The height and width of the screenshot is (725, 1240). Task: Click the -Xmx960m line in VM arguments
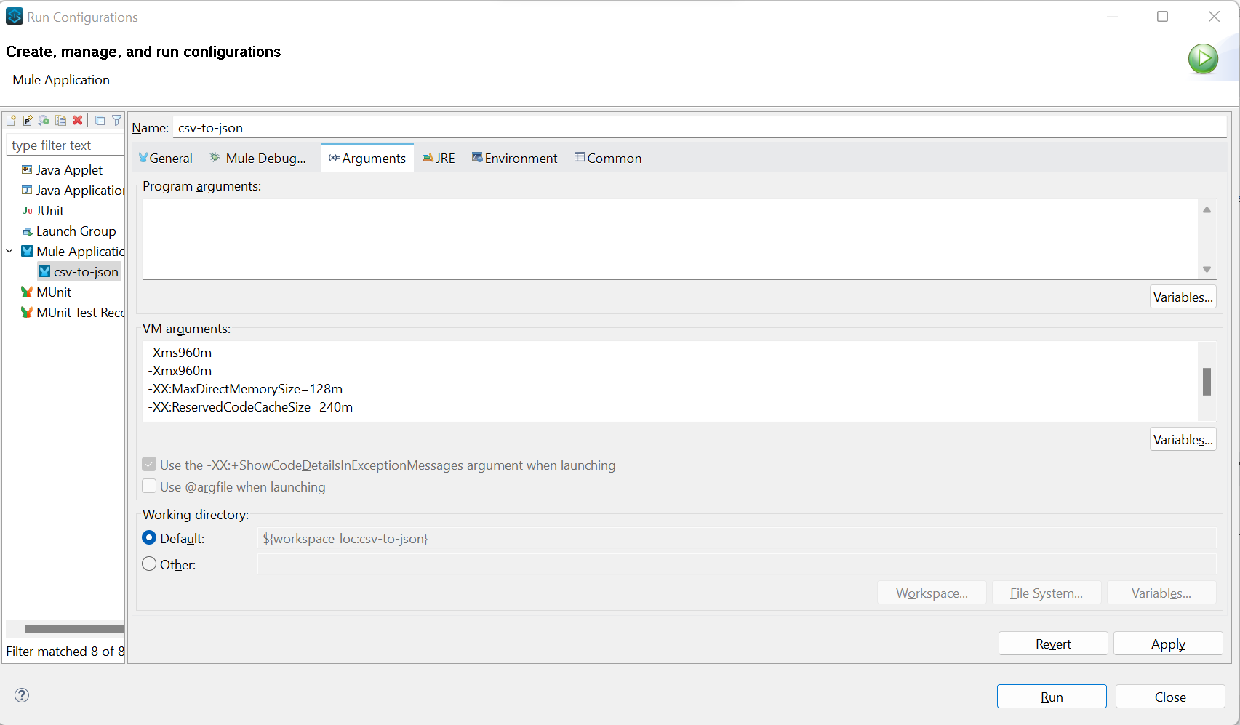coord(180,371)
